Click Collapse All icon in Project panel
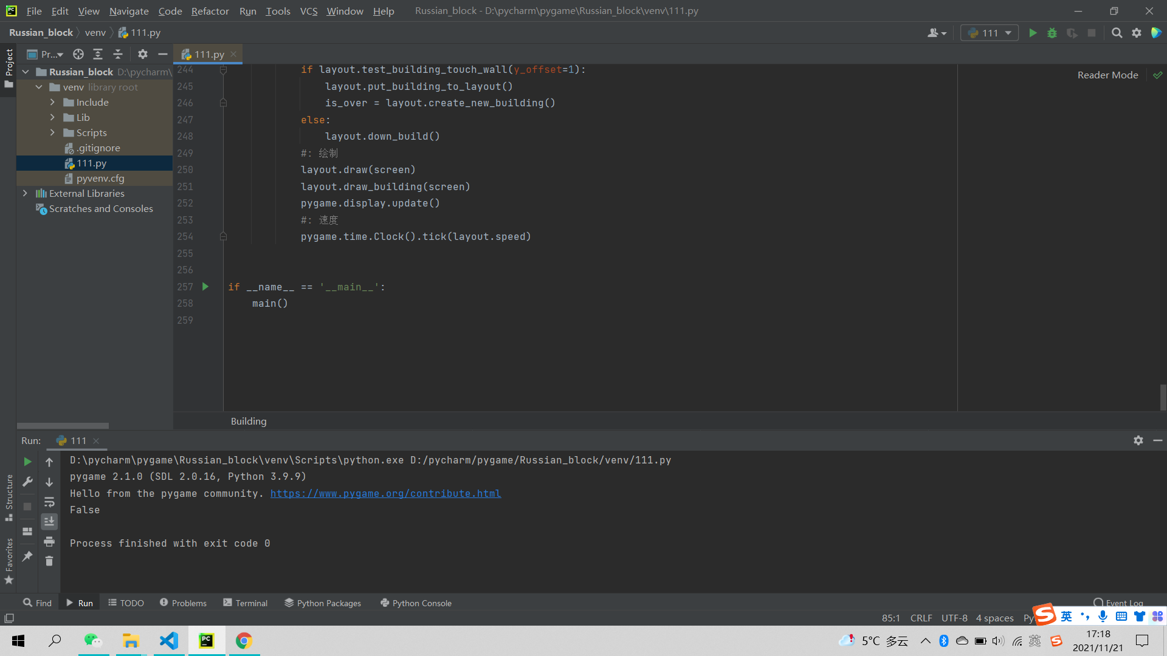The width and height of the screenshot is (1167, 656). [x=118, y=54]
